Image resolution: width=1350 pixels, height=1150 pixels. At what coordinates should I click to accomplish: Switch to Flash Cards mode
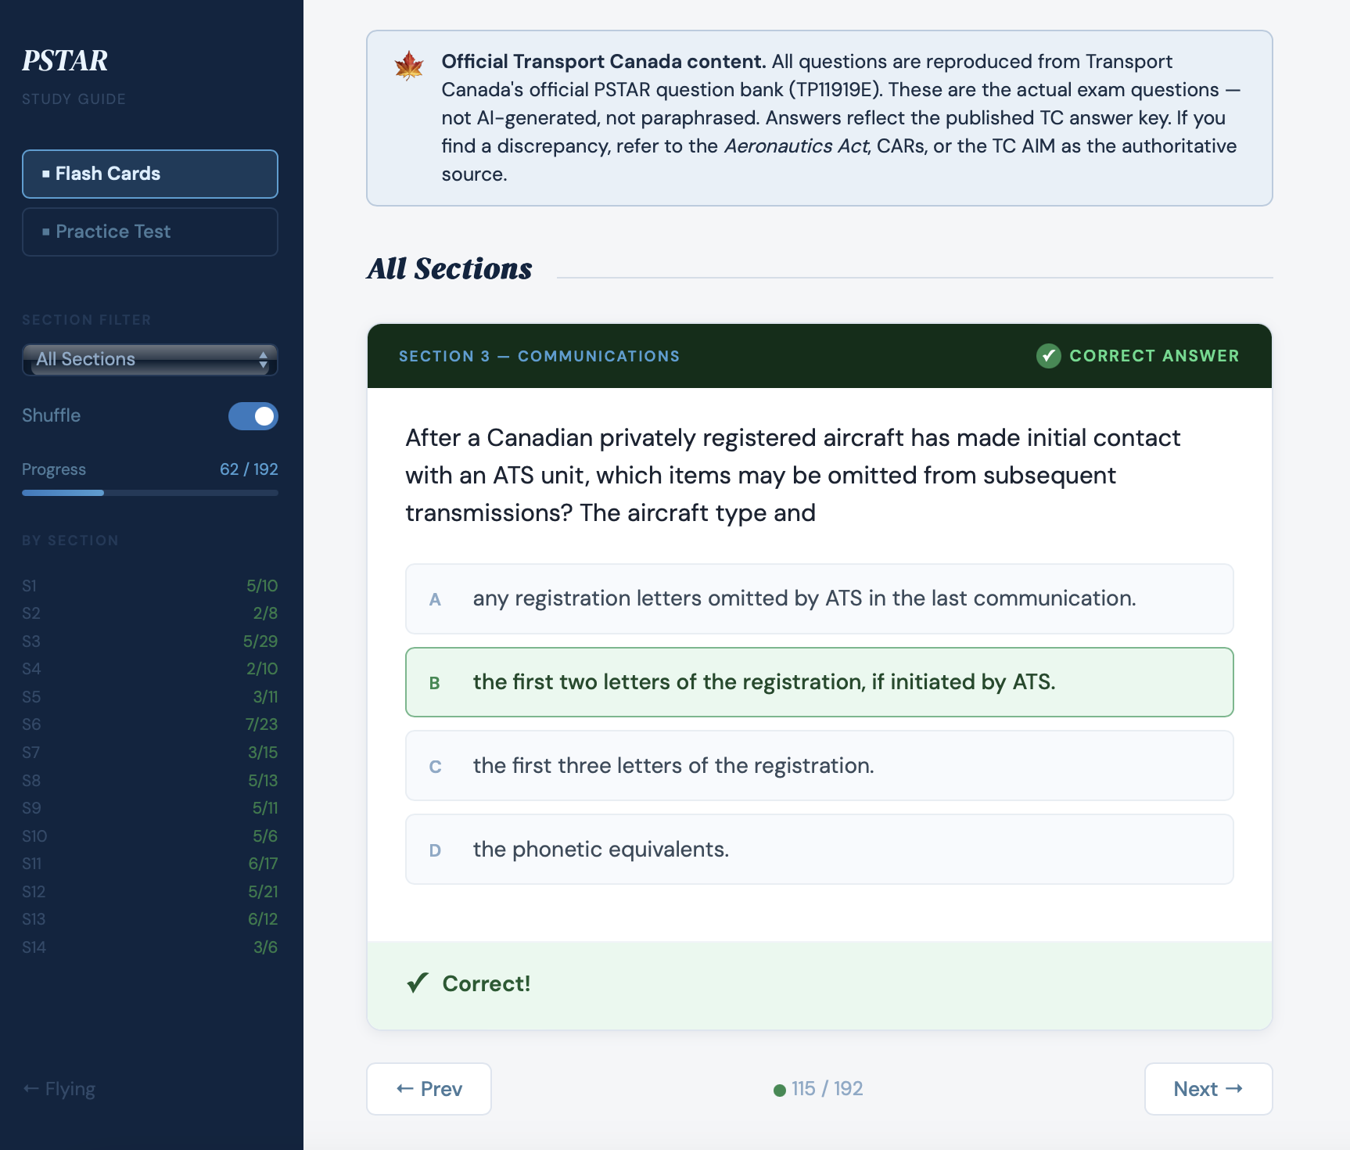150,174
